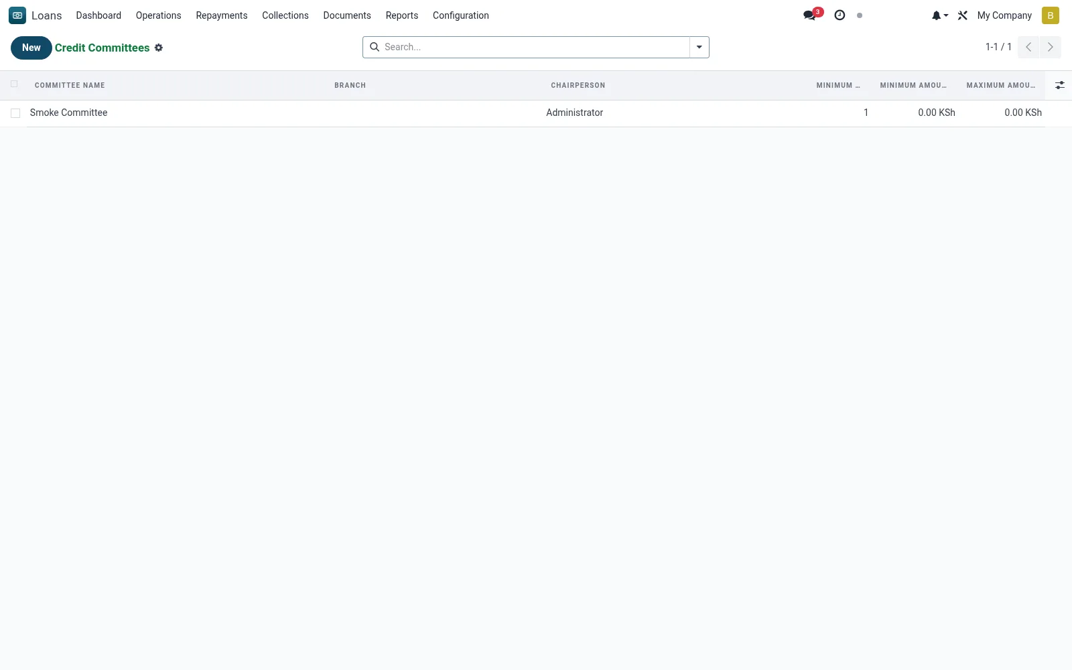Focus the Search input field
This screenshot has height=670, width=1072.
coord(535,47)
